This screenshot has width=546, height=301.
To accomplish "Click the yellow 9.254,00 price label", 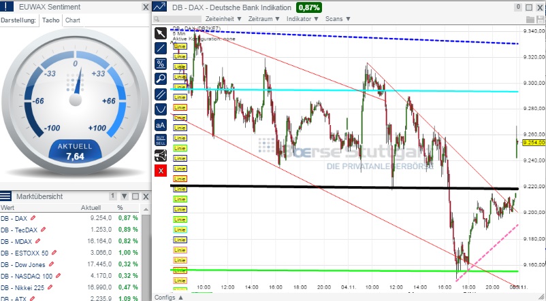I will 534,143.
